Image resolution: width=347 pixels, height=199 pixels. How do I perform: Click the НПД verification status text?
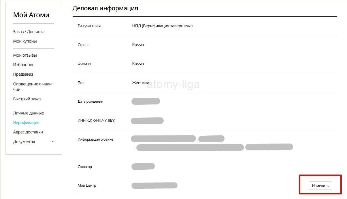[162, 26]
